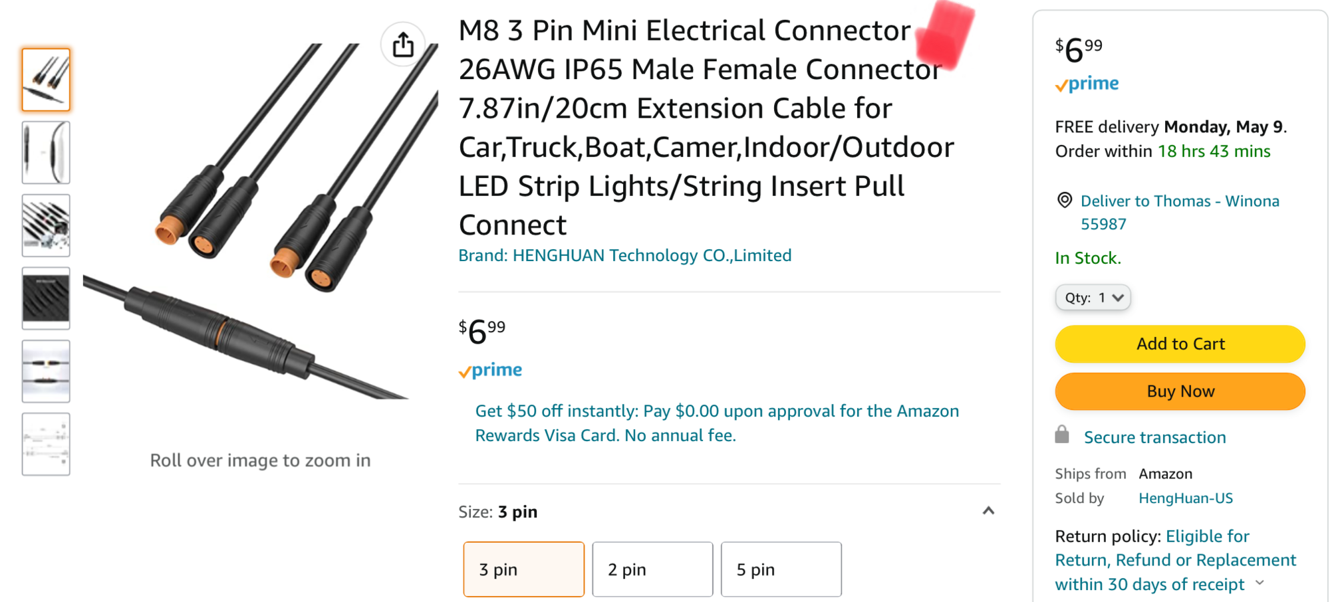Click the Buy Now button
Viewport: 1330px width, 602px height.
[1180, 391]
